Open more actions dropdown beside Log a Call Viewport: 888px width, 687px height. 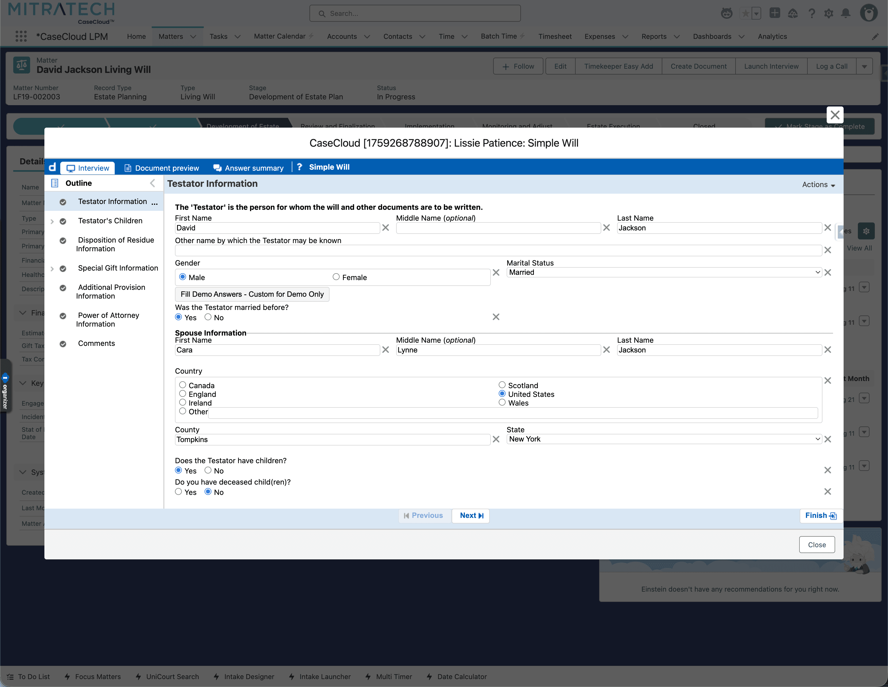[864, 66]
